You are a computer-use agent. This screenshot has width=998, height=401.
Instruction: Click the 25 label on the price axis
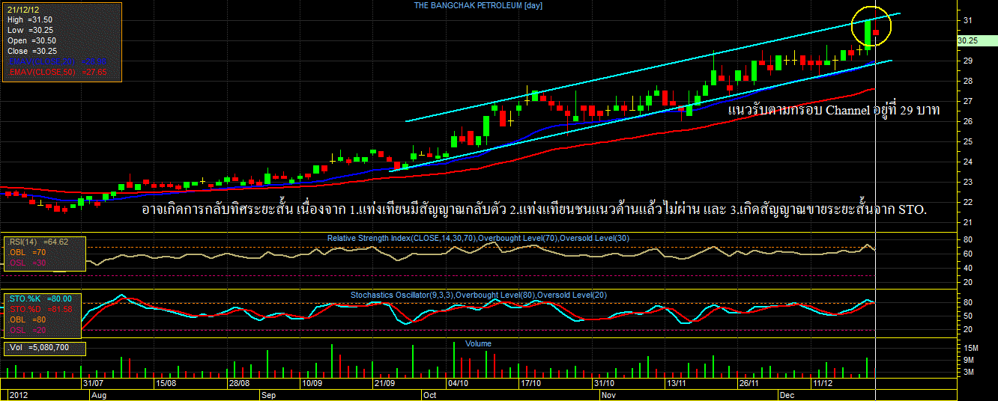tap(968, 141)
